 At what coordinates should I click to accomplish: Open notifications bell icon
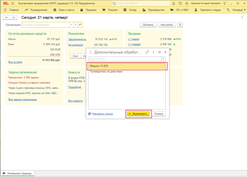tap(174, 3)
